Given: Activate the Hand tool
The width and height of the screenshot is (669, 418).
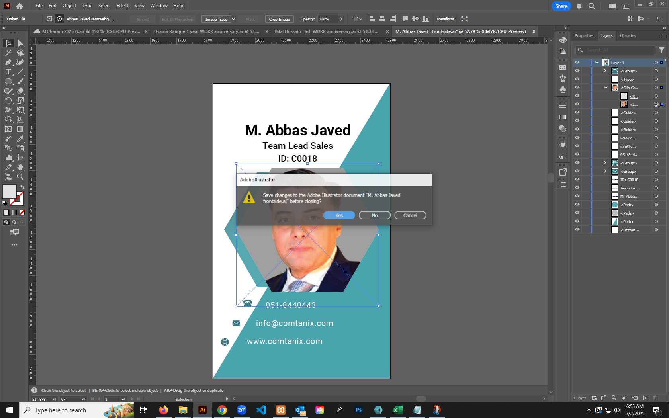Looking at the screenshot, I should (x=20, y=167).
